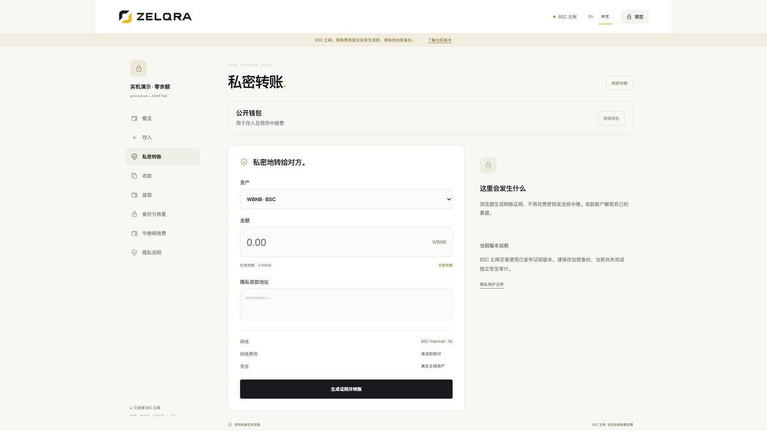Go to 存入 in sidebar
The width and height of the screenshot is (767, 431).
(x=162, y=137)
